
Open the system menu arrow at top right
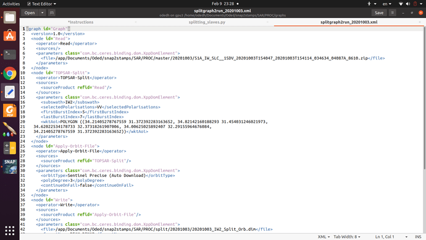click(421, 4)
